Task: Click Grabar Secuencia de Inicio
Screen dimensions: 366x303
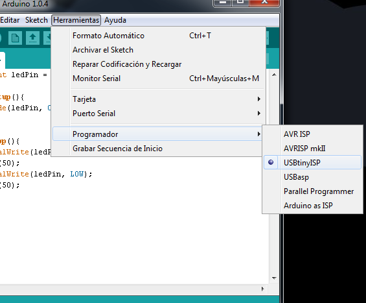Action: [x=157, y=149]
